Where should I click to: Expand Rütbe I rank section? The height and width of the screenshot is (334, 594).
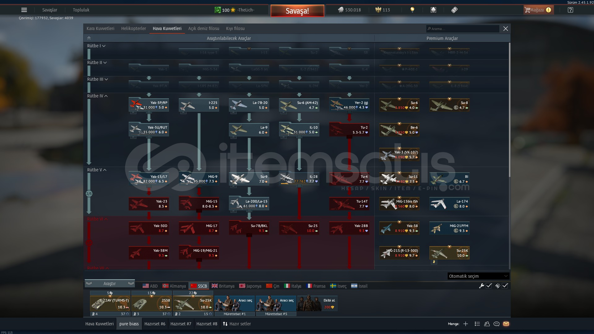(96, 46)
